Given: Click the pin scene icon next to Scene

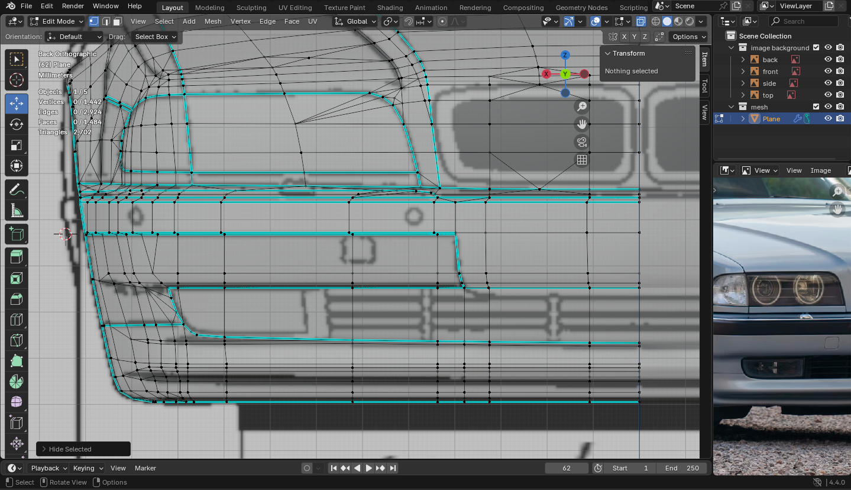Looking at the screenshot, I should pos(723,6).
